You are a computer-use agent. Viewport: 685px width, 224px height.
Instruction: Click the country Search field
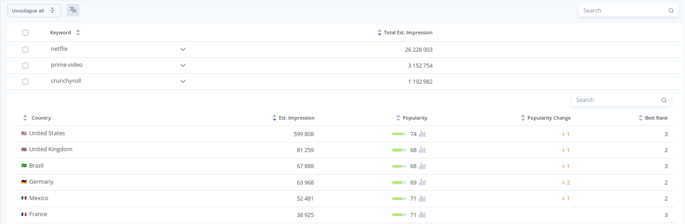tap(621, 100)
